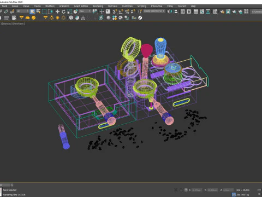Toggle Angle Snap on

coord(121,11)
